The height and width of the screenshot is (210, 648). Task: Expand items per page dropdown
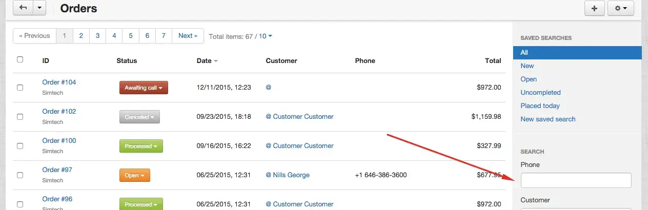click(266, 36)
